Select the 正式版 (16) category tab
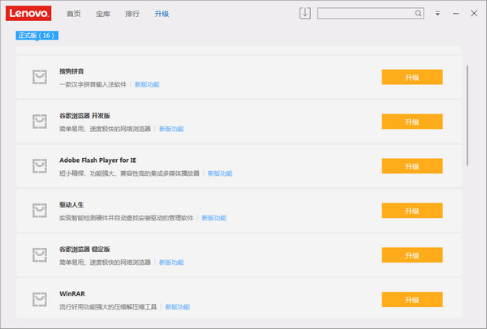 click(37, 36)
